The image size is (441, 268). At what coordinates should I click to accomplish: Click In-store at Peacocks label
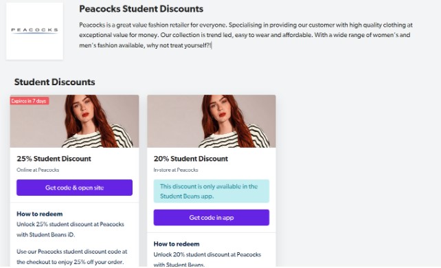tap(176, 170)
